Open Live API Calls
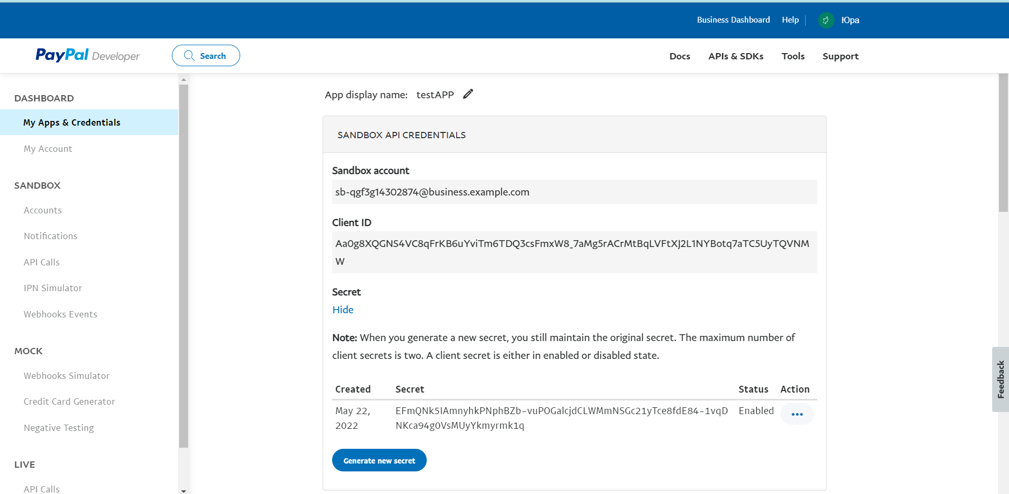 coord(42,489)
